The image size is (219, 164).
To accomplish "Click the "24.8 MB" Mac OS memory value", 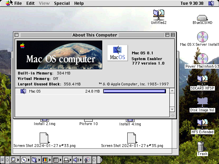I will coord(92,91).
